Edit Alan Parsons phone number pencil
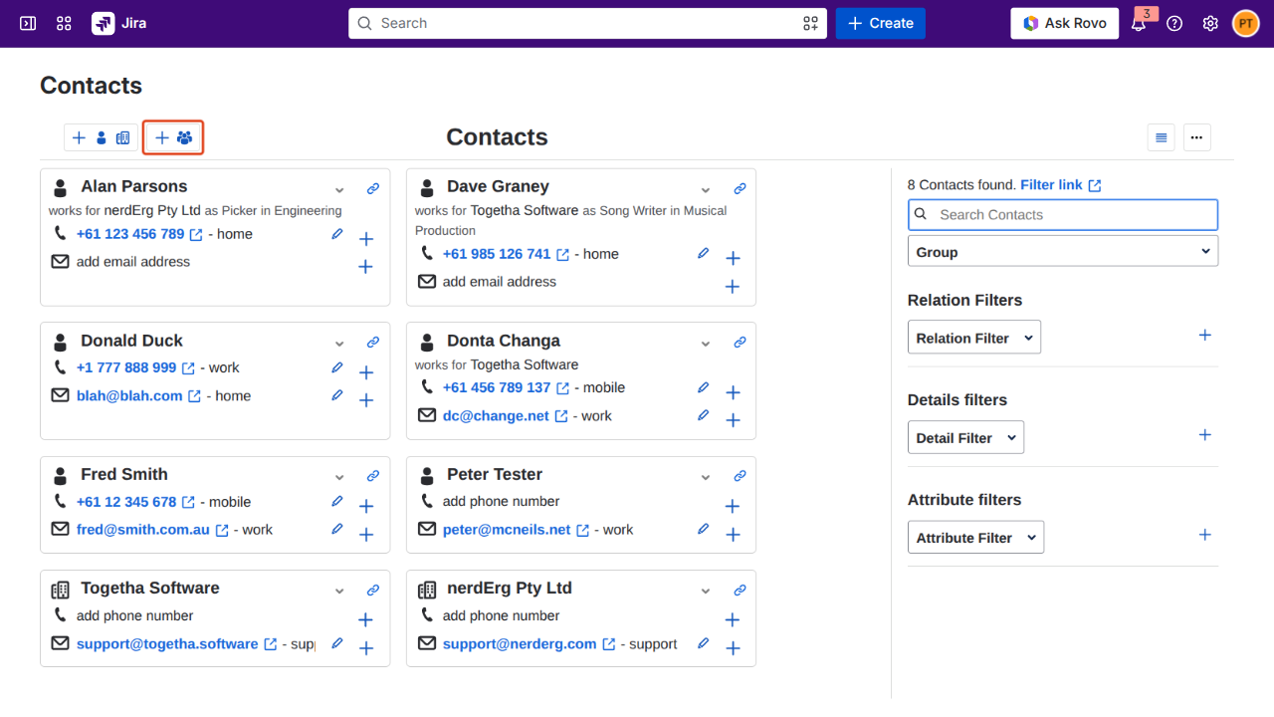This screenshot has height=717, width=1274. (337, 234)
